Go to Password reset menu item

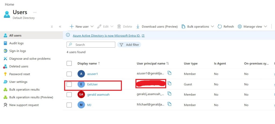tap(19, 74)
